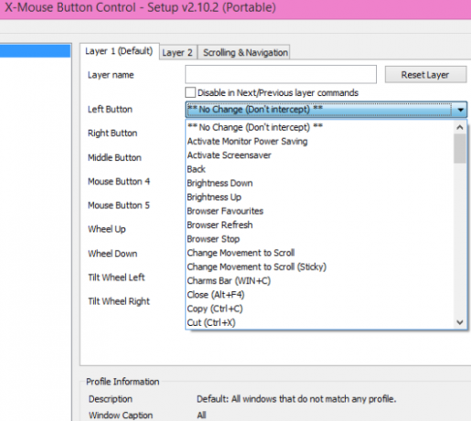Select Brightness Down in the list

point(320,183)
